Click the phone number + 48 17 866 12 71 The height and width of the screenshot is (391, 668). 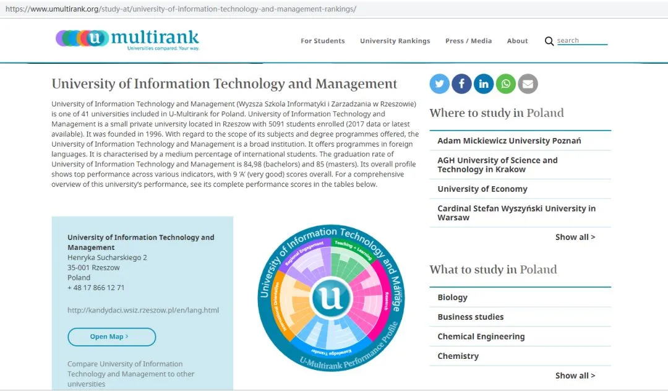point(96,288)
